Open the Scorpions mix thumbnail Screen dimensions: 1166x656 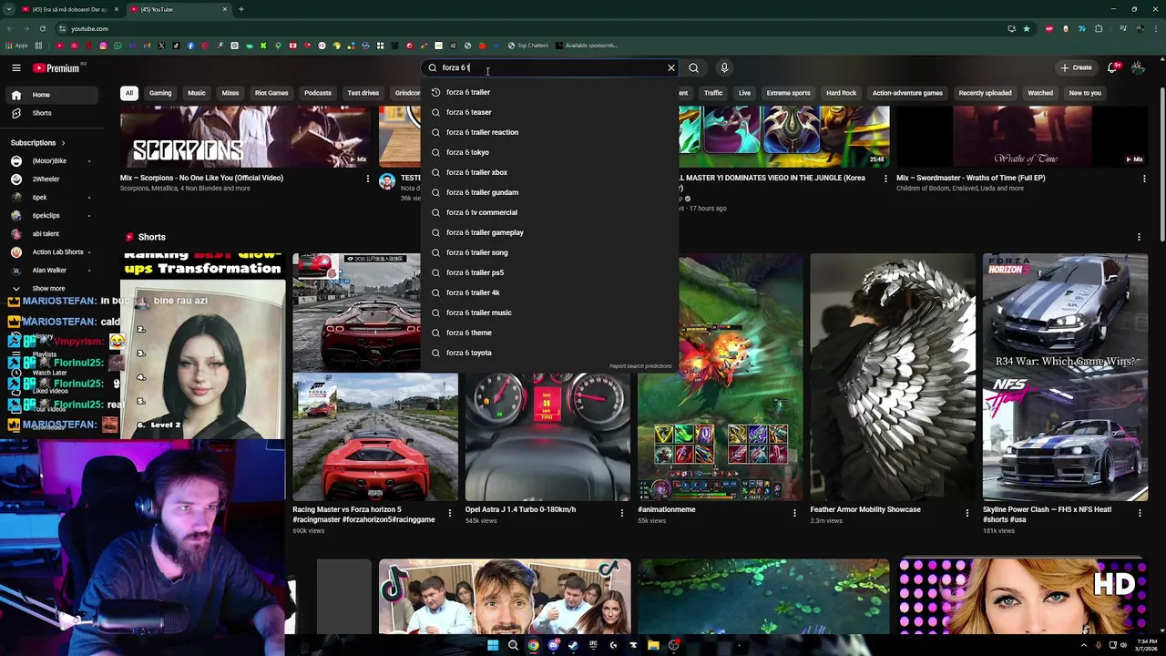click(246, 137)
